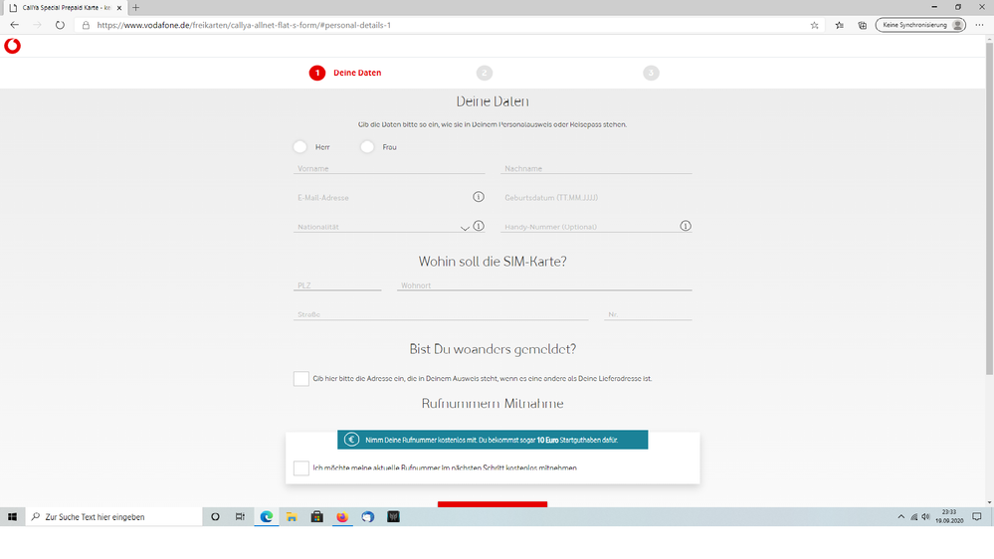
Task: Open the notification center
Action: click(977, 517)
